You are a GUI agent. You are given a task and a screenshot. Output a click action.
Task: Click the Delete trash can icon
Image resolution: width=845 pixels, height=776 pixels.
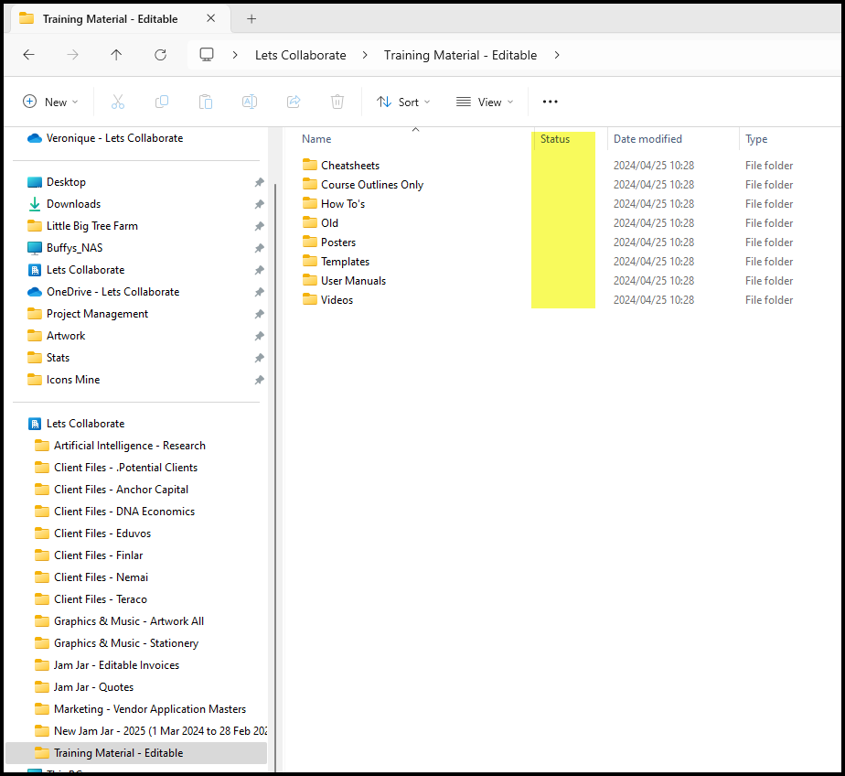pyautogui.click(x=337, y=102)
